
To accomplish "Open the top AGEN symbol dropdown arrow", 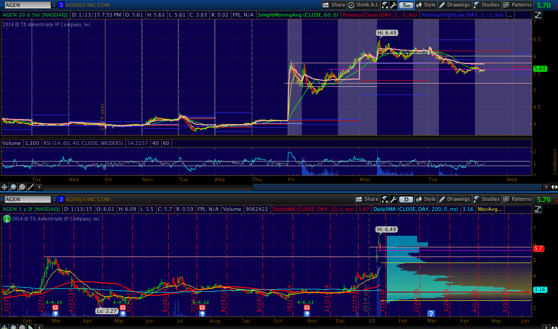I will point(54,5).
